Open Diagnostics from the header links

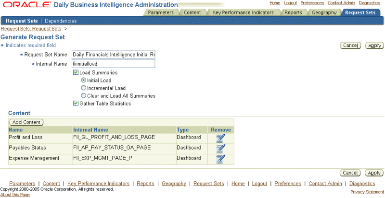(369, 3)
